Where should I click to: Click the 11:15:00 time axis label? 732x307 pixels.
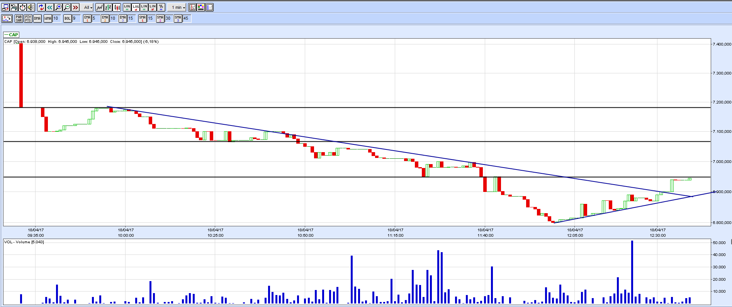coord(396,235)
